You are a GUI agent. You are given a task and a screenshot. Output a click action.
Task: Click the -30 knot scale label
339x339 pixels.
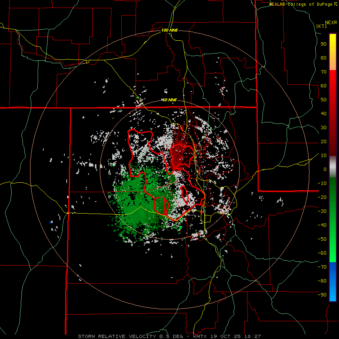[322, 211]
